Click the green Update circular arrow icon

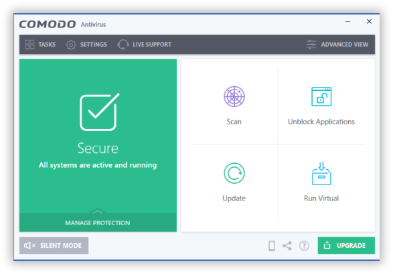point(234,173)
